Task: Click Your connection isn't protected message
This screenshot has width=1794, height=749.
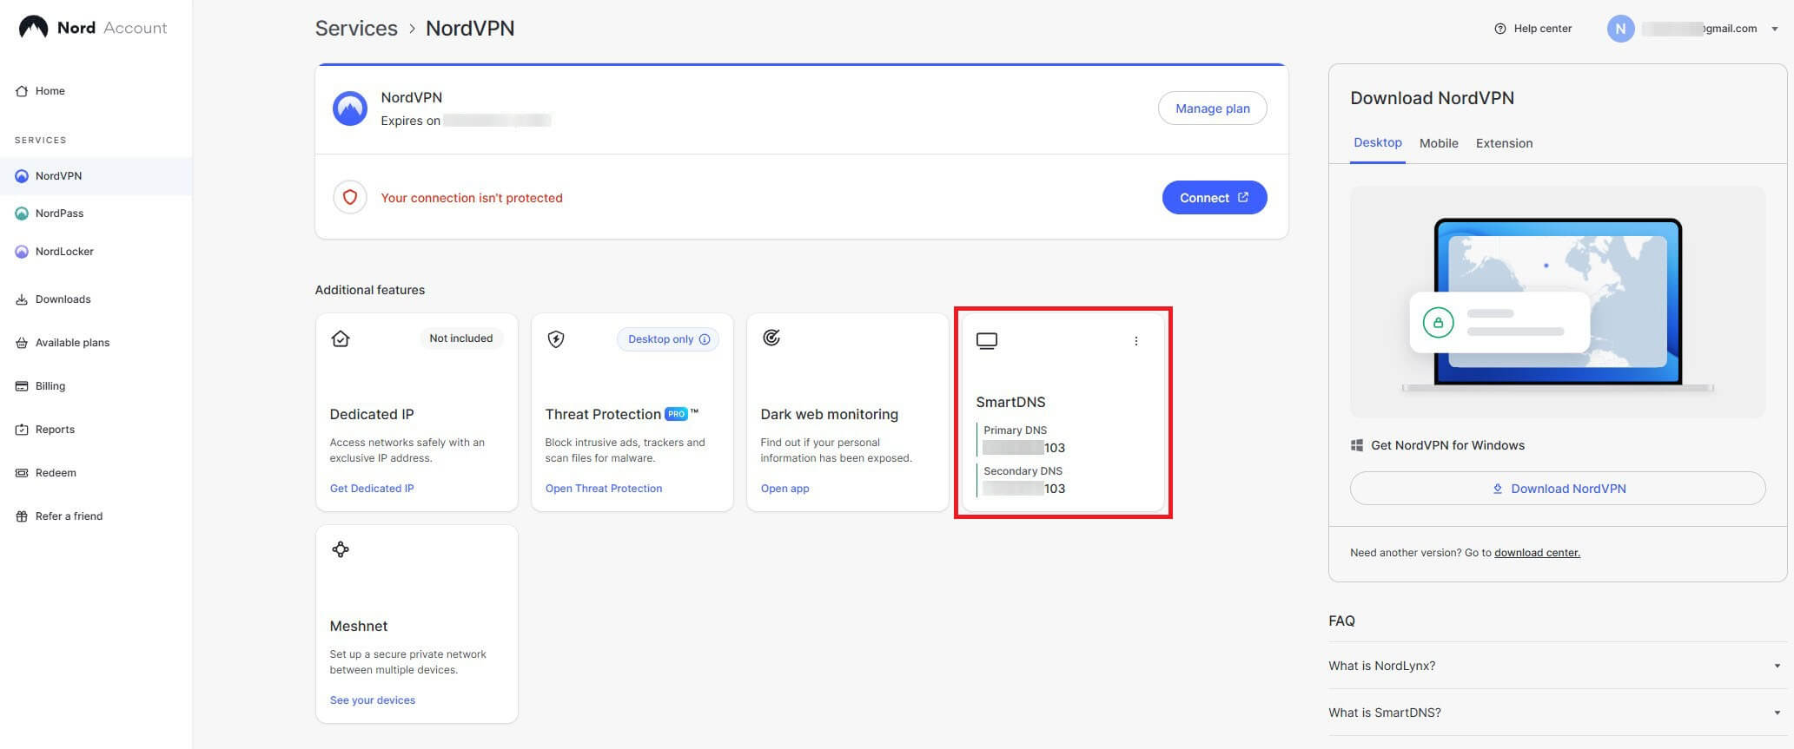Action: pyautogui.click(x=472, y=198)
